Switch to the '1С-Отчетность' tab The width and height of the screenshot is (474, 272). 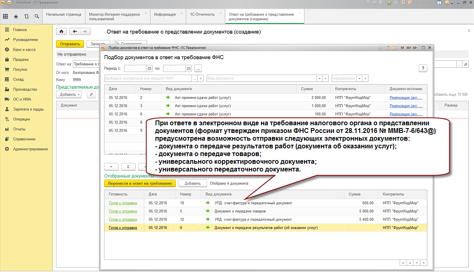(202, 15)
